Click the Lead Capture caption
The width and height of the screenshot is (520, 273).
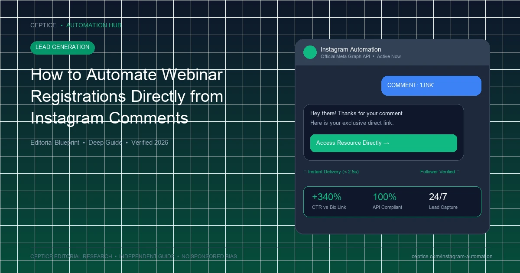[x=443, y=207]
